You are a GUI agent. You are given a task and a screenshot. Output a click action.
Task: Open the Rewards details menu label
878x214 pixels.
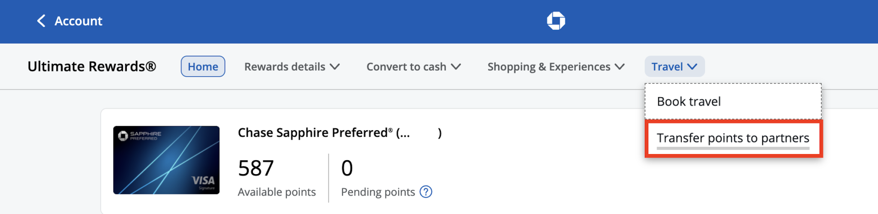click(x=285, y=67)
